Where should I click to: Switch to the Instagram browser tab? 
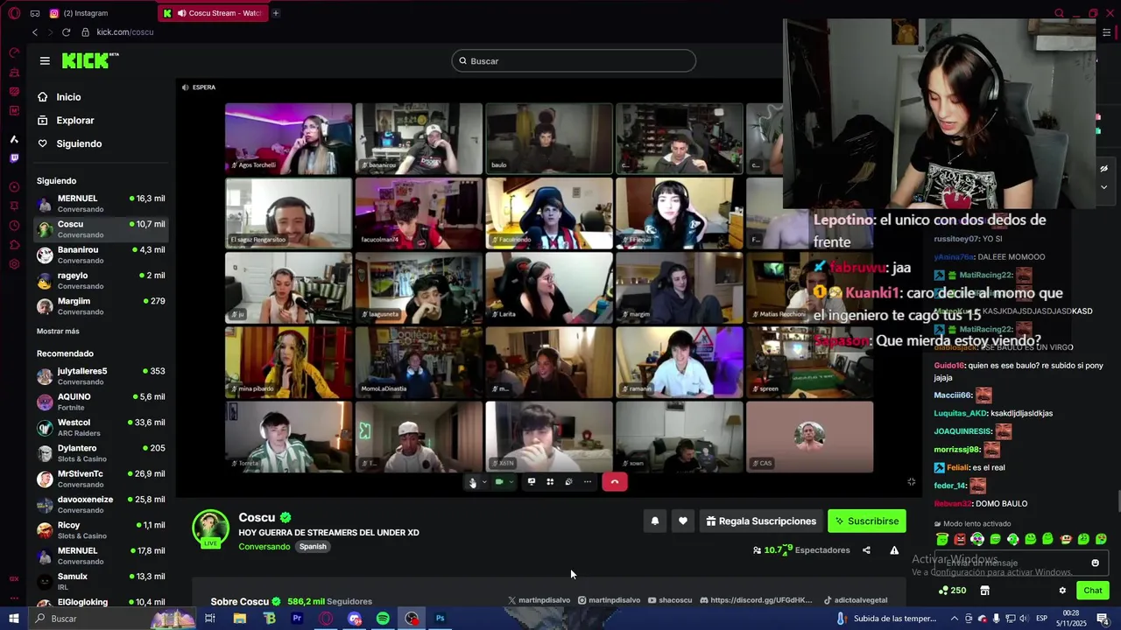(83, 13)
